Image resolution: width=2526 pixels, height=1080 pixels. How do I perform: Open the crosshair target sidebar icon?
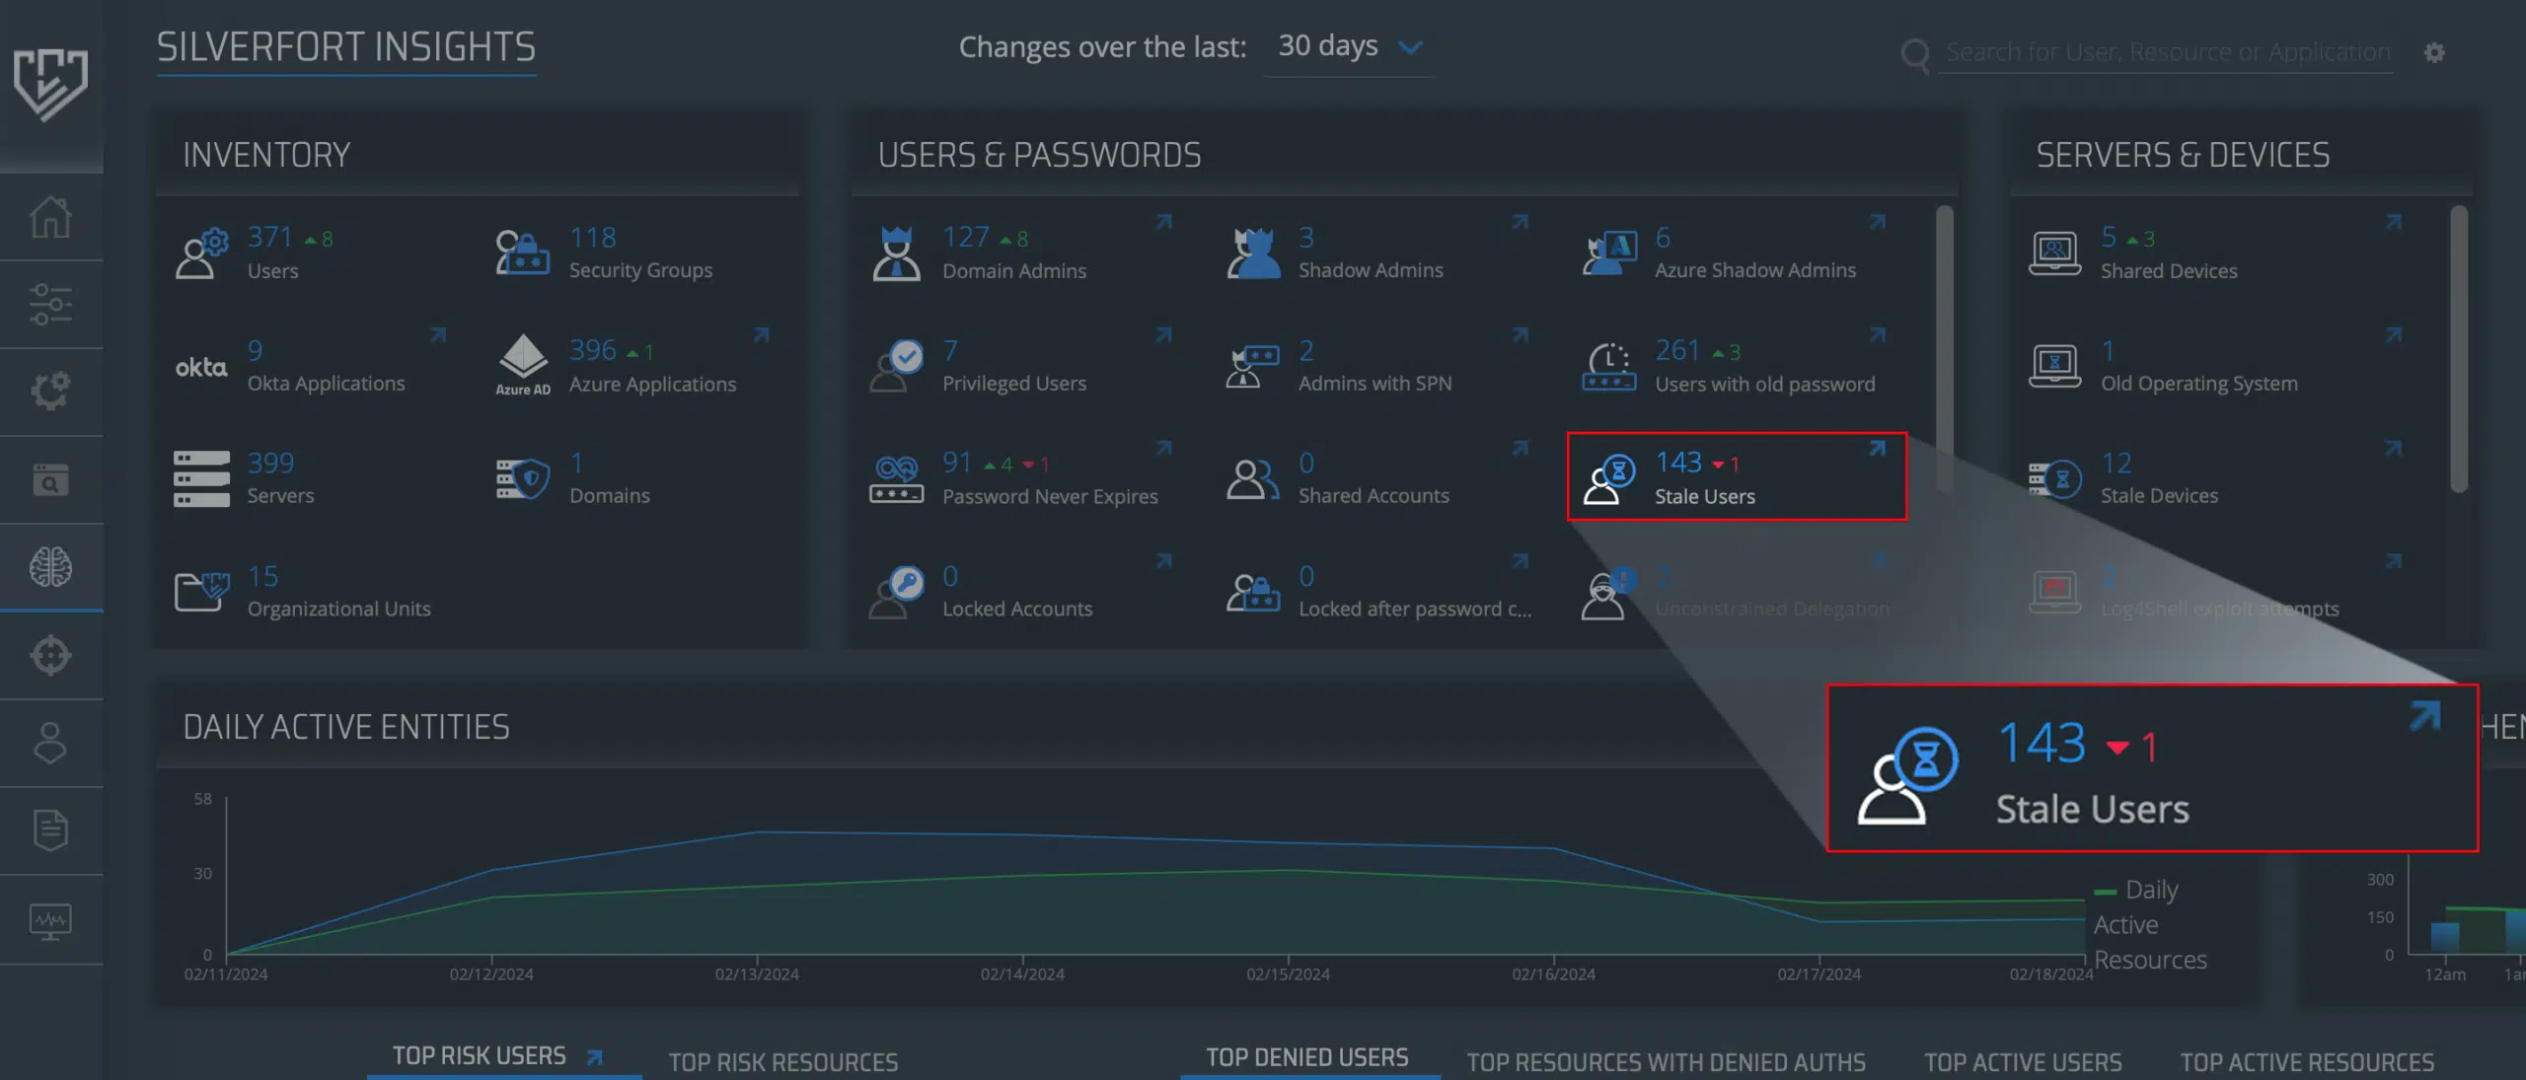(50, 655)
